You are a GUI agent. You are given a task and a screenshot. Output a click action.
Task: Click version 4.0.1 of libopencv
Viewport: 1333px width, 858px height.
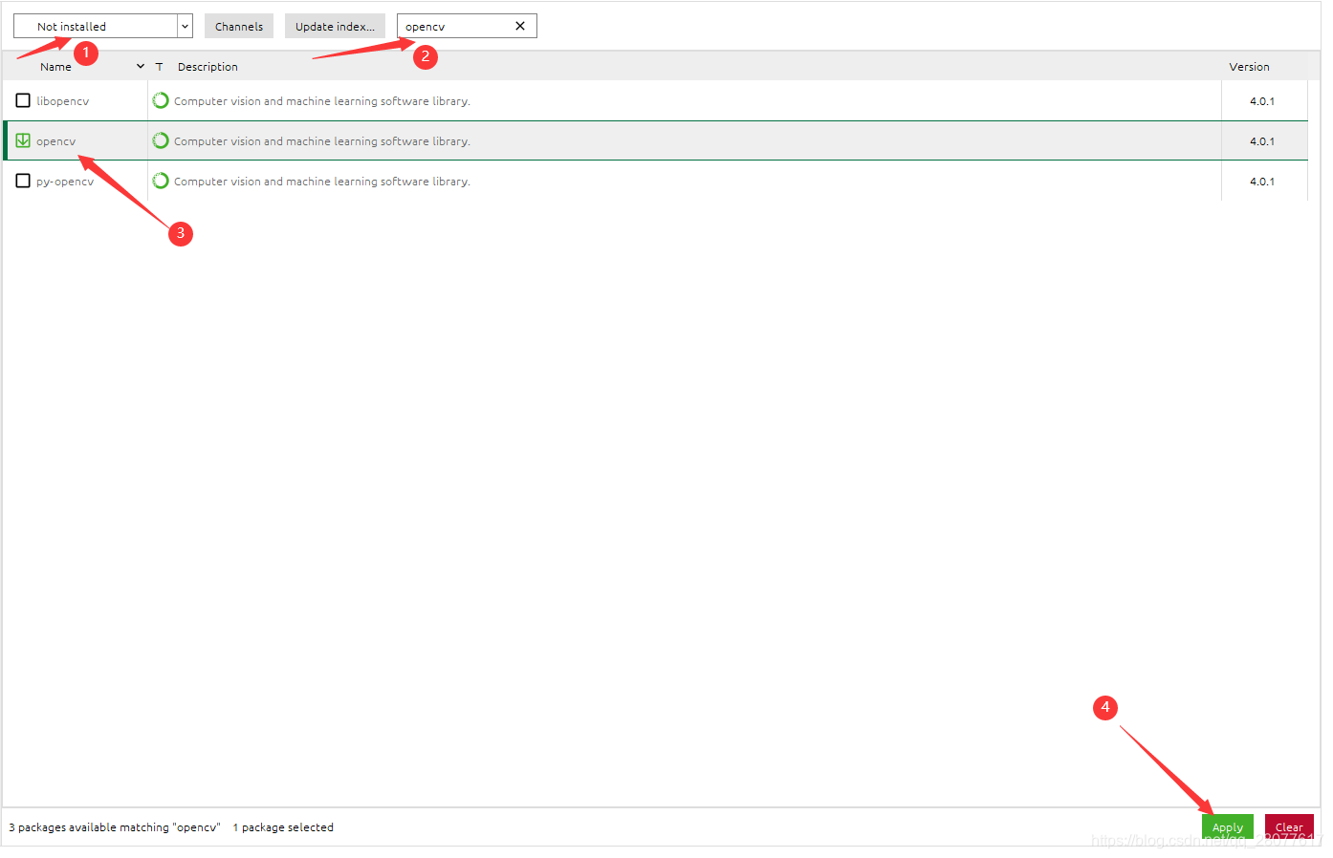pos(1261,101)
